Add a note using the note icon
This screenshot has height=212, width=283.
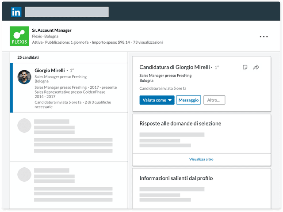point(245,67)
